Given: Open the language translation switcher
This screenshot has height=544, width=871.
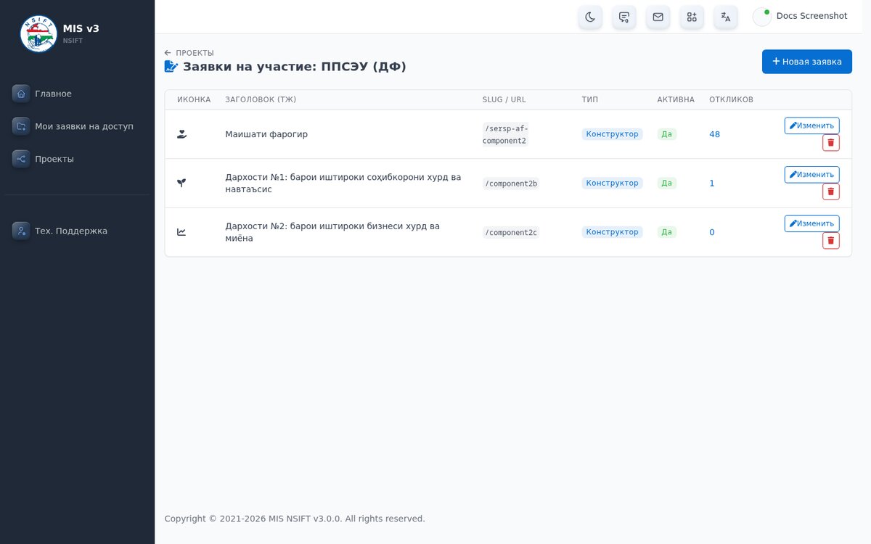Looking at the screenshot, I should tap(726, 17).
